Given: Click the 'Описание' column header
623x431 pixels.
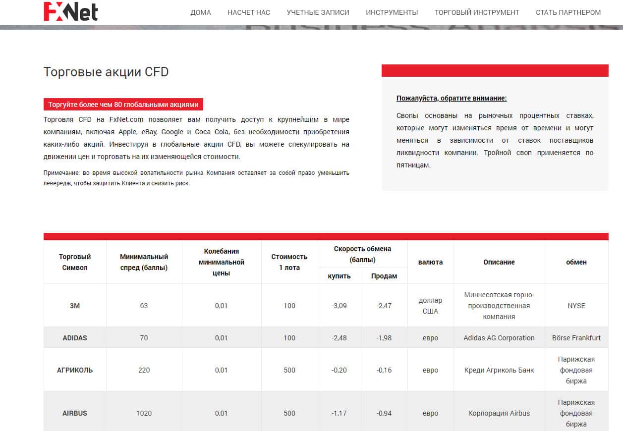Looking at the screenshot, I should click(x=499, y=262).
